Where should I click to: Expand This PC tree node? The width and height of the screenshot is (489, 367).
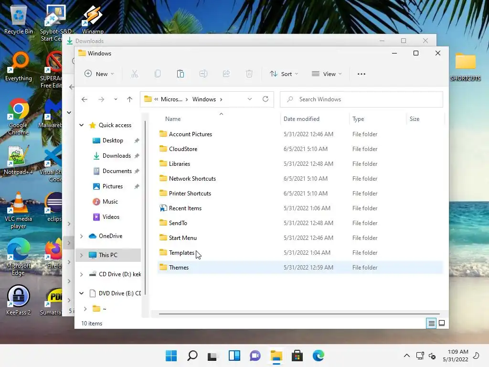pos(81,255)
